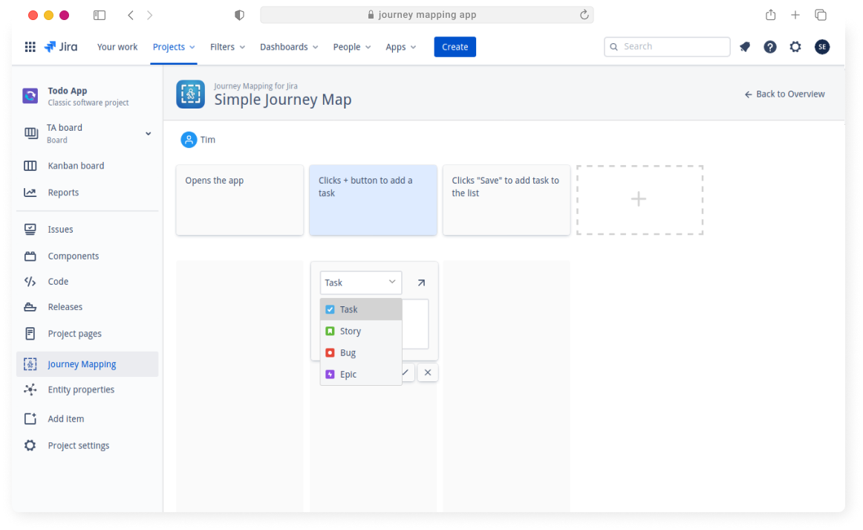This screenshot has height=530, width=863.
Task: Open the Help question mark icon
Action: [x=770, y=47]
